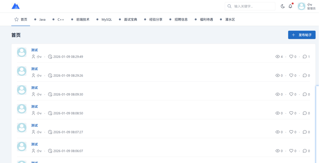The width and height of the screenshot is (319, 163).
Task: Click the comment icon on 08:07:27 post
Action: tap(305, 132)
